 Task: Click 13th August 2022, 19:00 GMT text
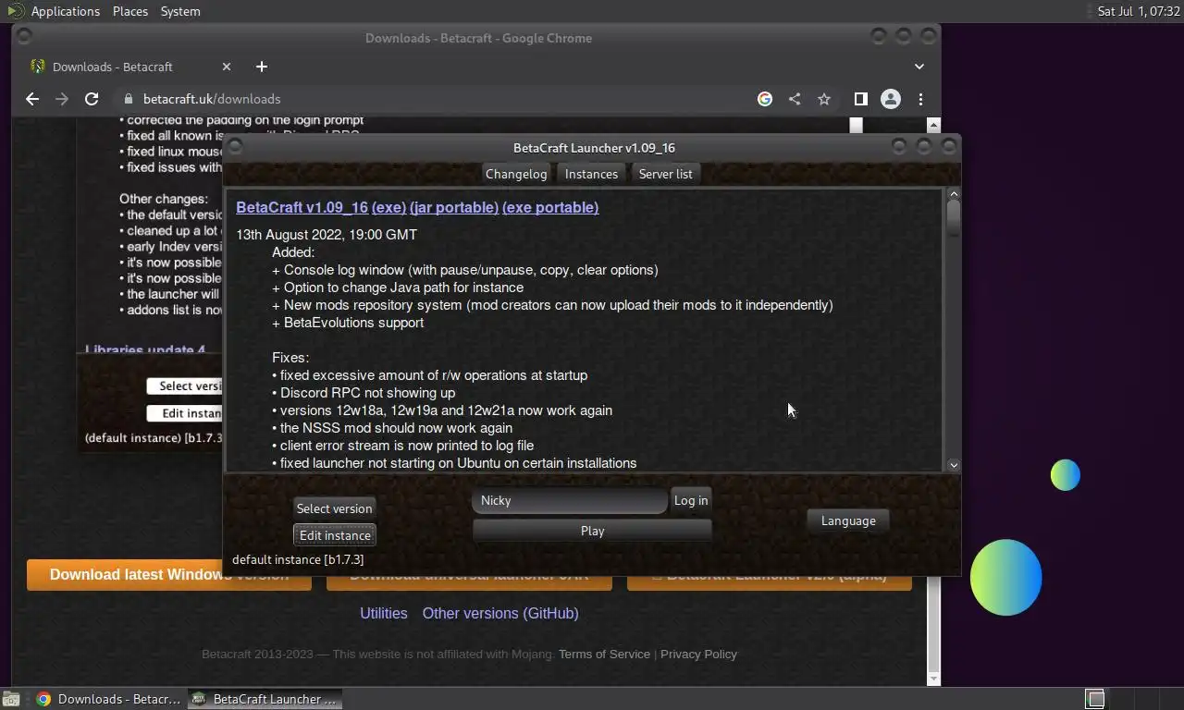click(327, 235)
